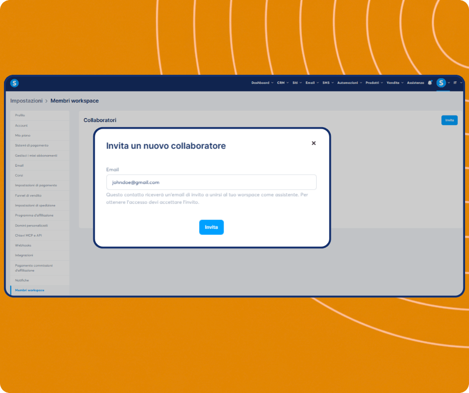Go to the Impostazioni breadcrumb
Viewport: 469px width, 393px height.
click(26, 101)
